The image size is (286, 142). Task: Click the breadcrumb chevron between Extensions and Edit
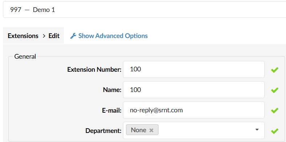click(44, 36)
